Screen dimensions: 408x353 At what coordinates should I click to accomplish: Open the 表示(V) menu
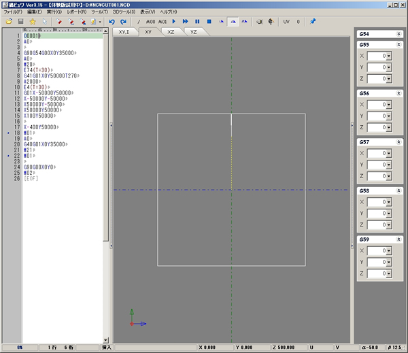tap(148, 12)
